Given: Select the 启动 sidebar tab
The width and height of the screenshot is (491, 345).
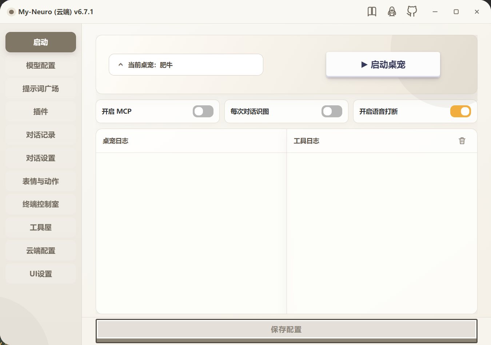Looking at the screenshot, I should 41,42.
